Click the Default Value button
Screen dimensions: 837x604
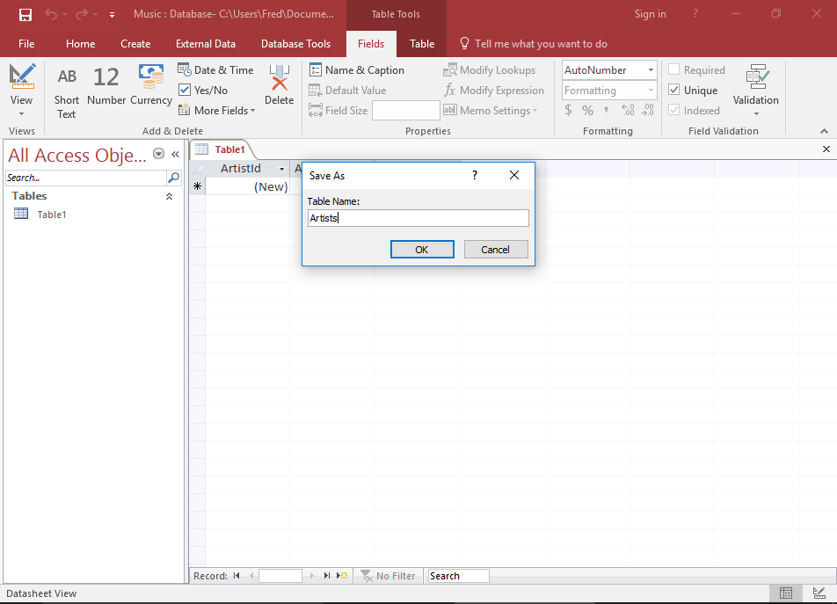(x=347, y=91)
